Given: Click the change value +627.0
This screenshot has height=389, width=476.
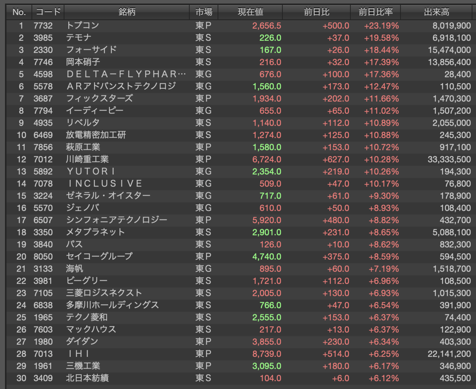Looking at the screenshot, I should tap(336, 160).
